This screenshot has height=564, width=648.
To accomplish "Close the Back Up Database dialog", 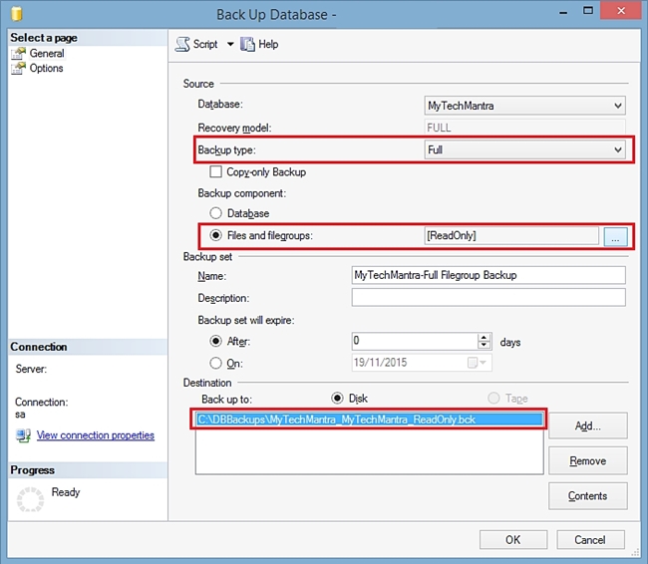I will coord(621,10).
